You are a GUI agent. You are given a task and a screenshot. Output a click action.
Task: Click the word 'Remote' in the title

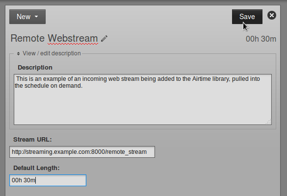click(27, 38)
